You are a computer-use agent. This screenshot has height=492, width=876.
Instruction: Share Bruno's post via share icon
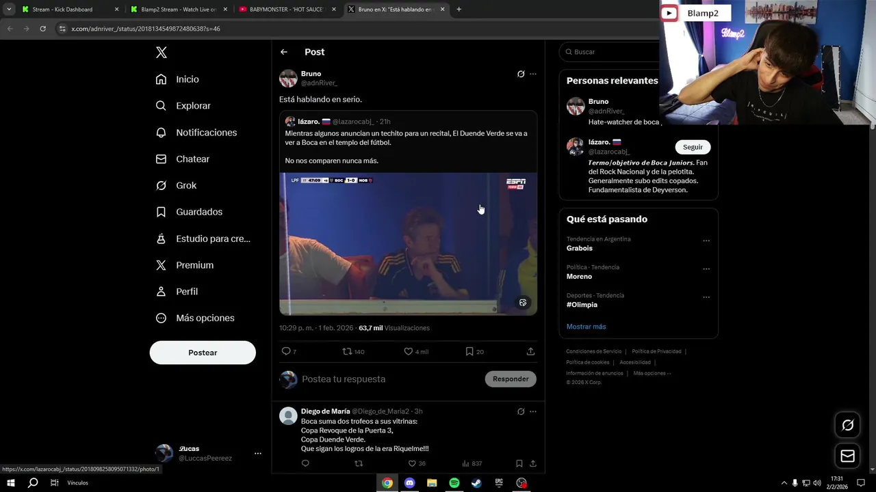coord(530,351)
